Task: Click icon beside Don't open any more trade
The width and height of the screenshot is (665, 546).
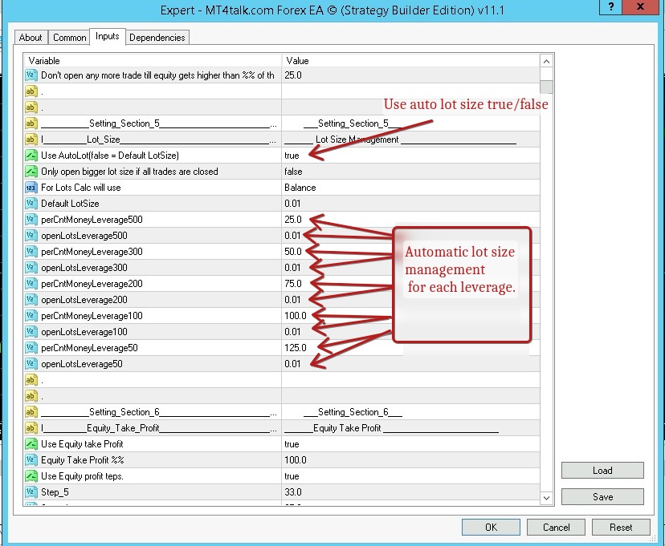Action: pos(31,75)
